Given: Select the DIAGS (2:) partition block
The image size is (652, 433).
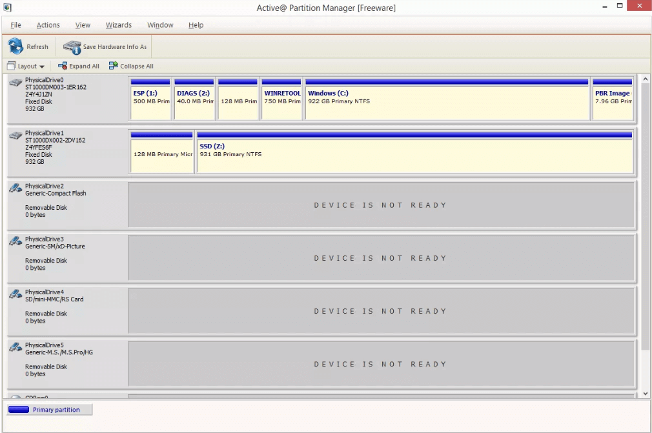Looking at the screenshot, I should tap(194, 99).
